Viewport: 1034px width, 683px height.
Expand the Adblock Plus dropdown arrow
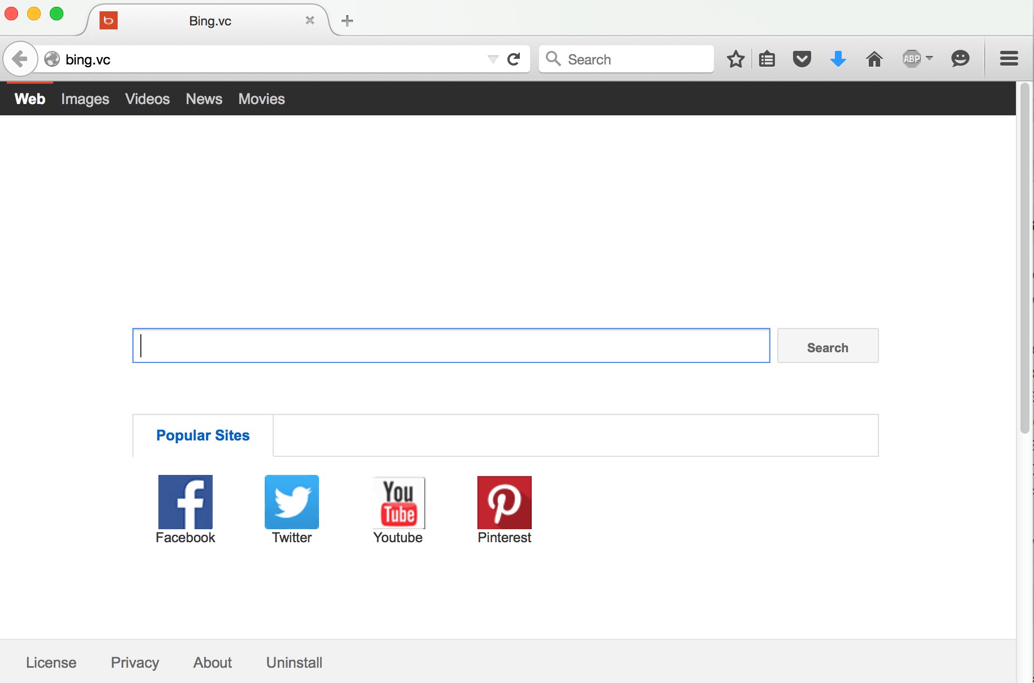[x=929, y=58]
